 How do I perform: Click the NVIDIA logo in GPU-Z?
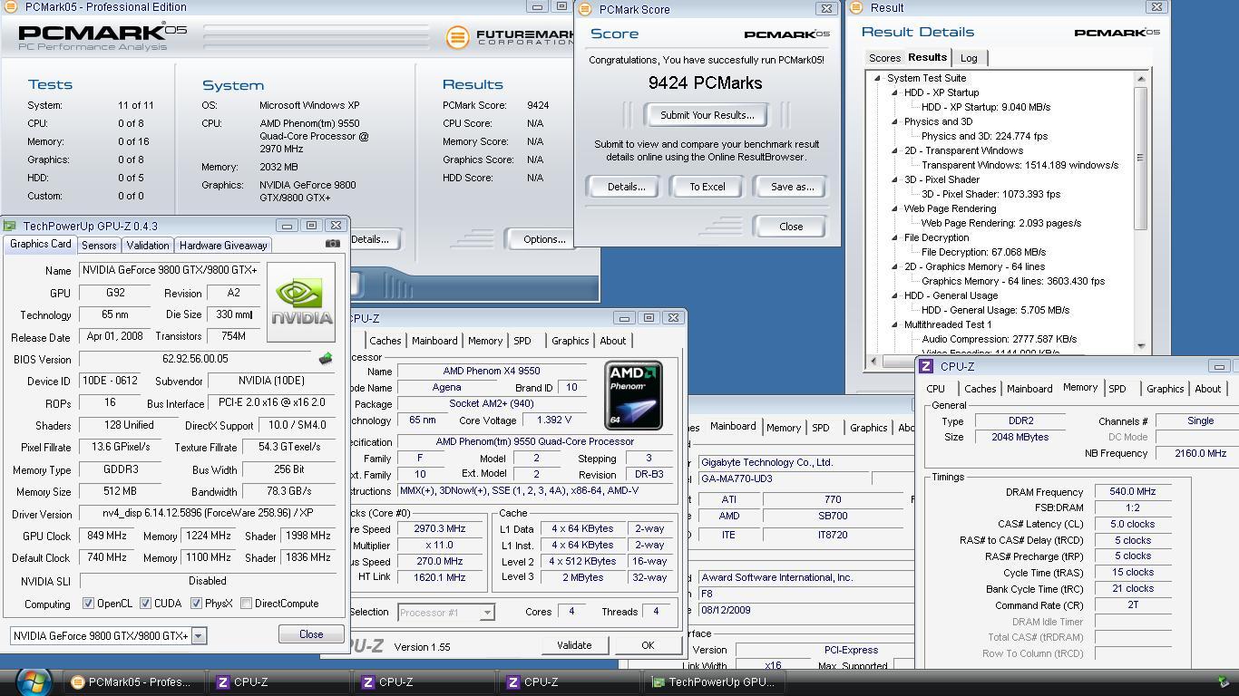[301, 302]
